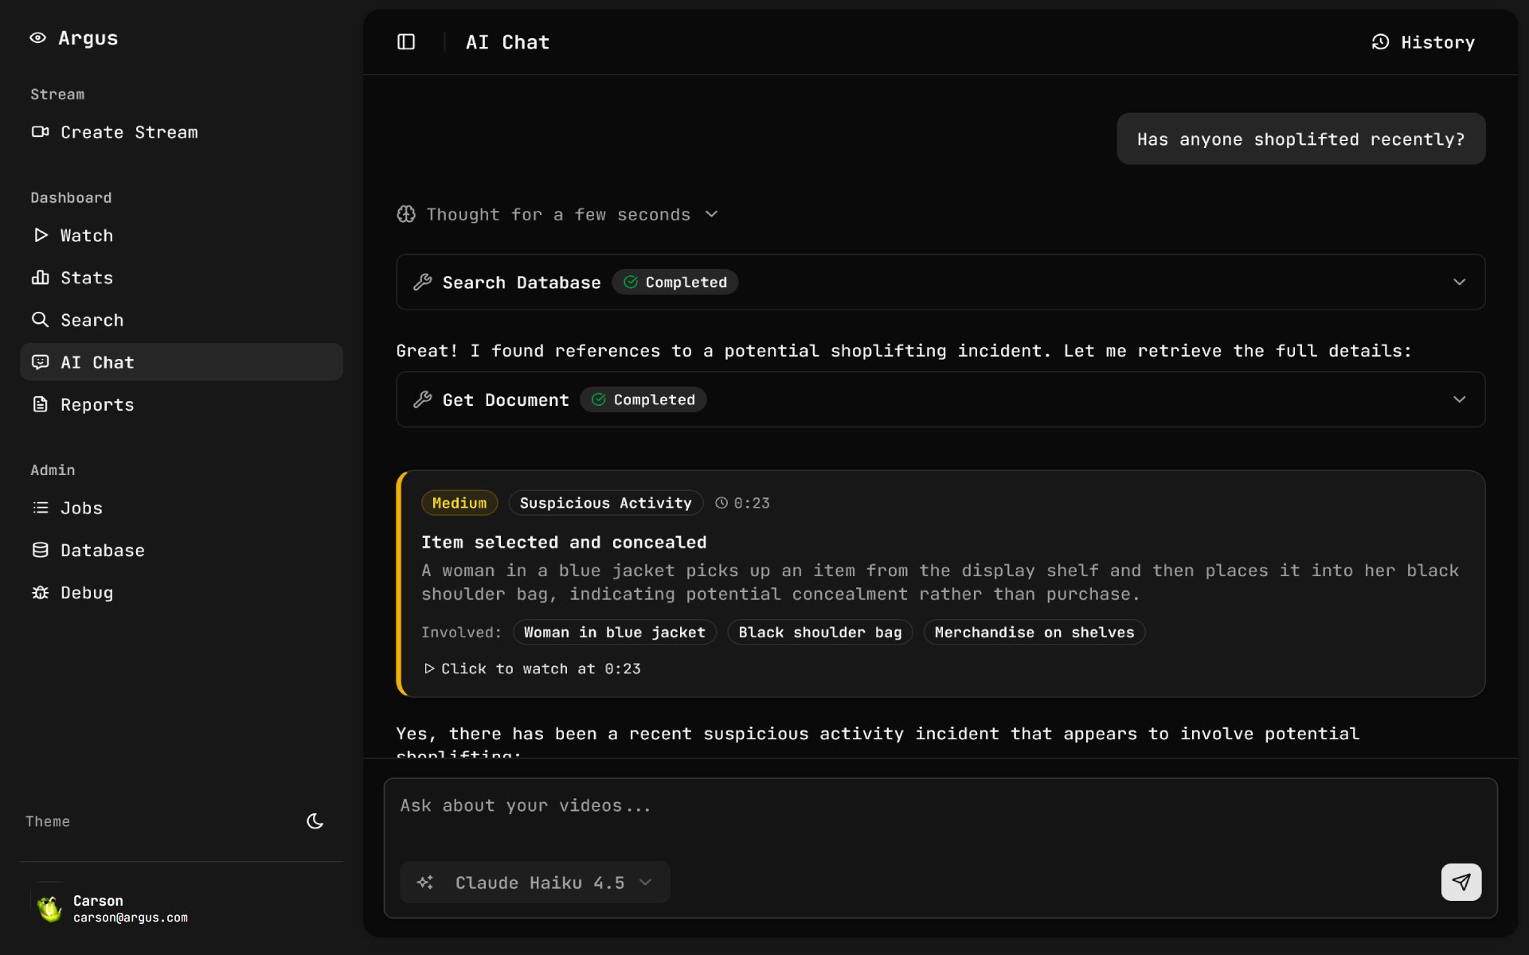Click the brain icon beside Thought
Viewport: 1529px width, 955px height.
tap(406, 214)
